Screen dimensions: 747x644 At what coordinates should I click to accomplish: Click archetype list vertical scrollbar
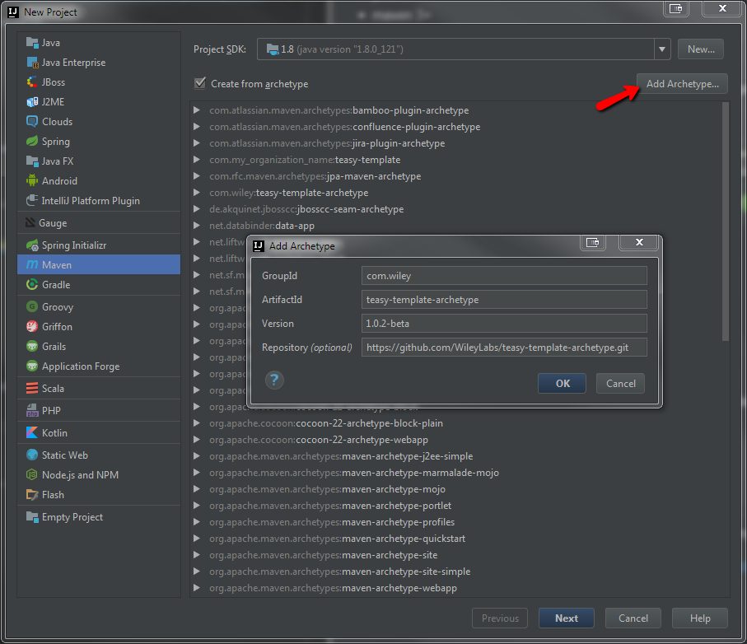[x=725, y=222]
